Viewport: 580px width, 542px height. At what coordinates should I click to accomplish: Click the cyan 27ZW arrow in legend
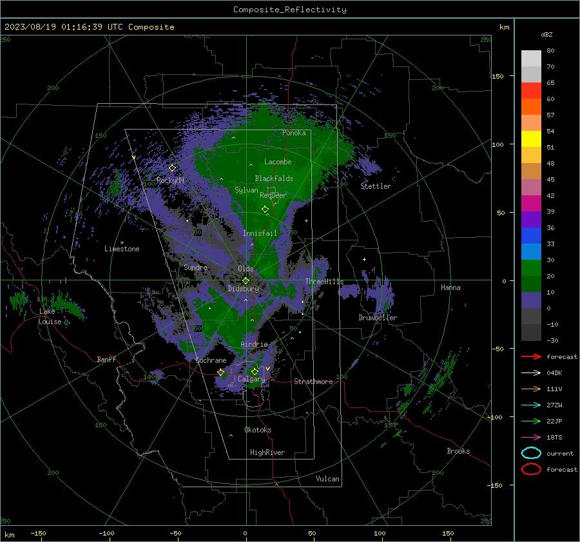click(x=531, y=405)
